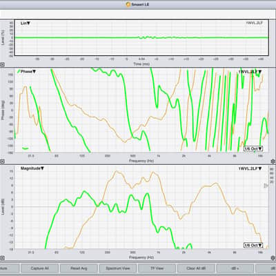Open the 1/6 Oct smoothing dropdown in Phase pane
This screenshot has height=276, width=276.
(x=253, y=149)
